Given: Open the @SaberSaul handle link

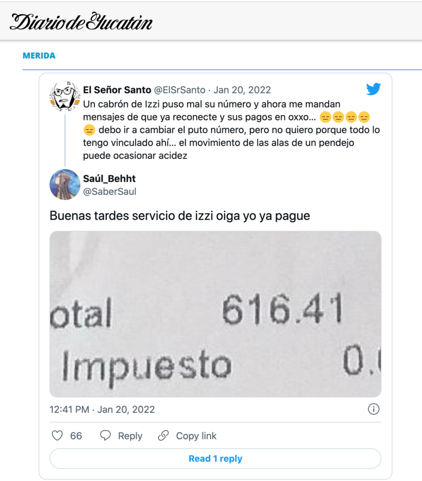Looking at the screenshot, I should tap(109, 192).
